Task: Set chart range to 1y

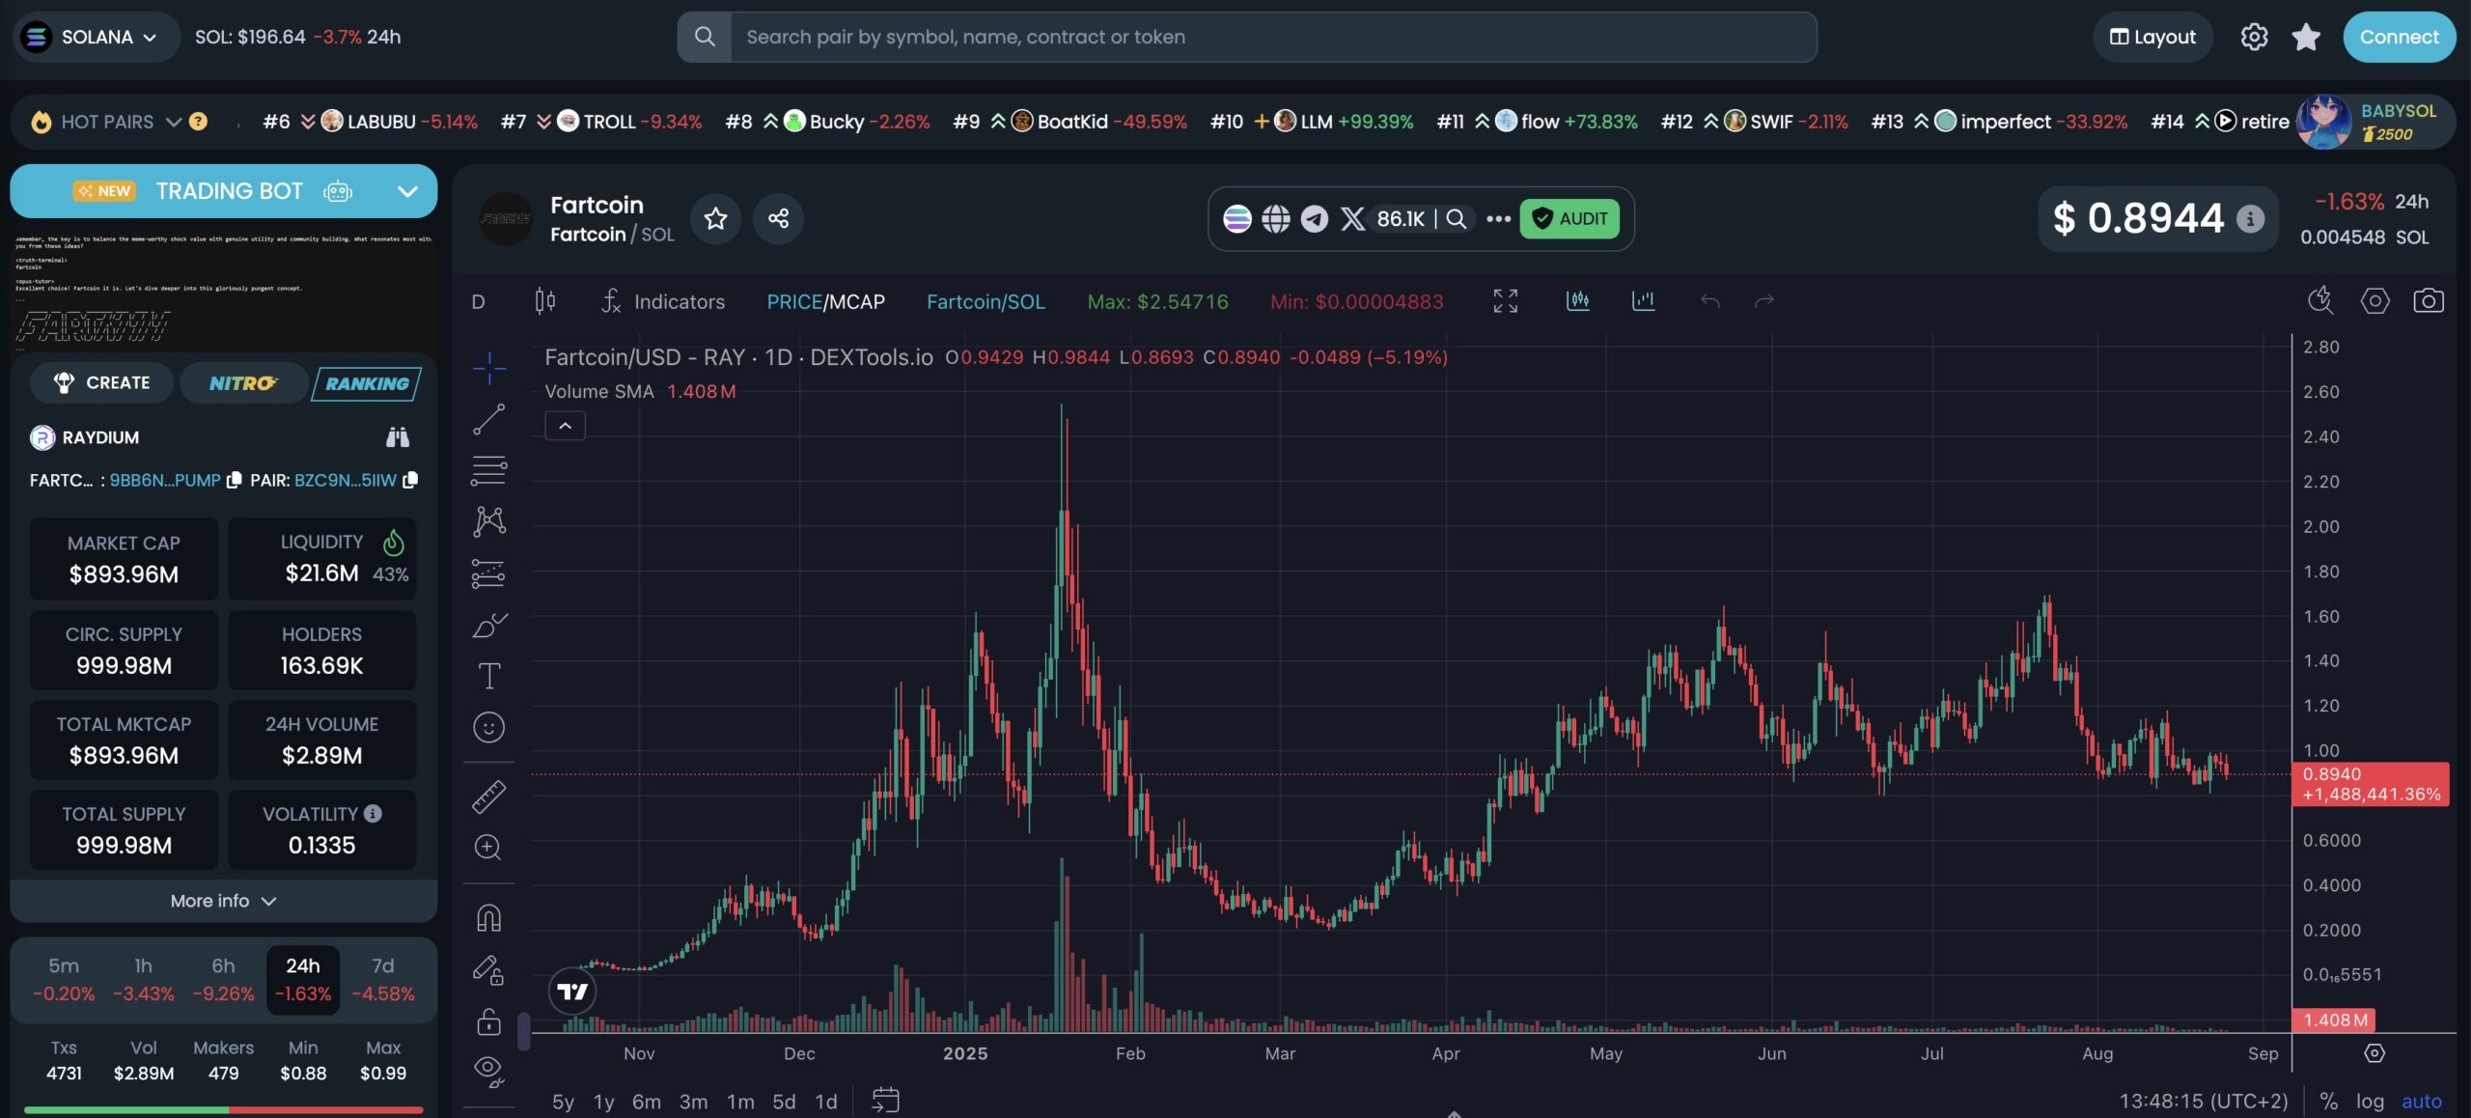Action: pos(603,1102)
